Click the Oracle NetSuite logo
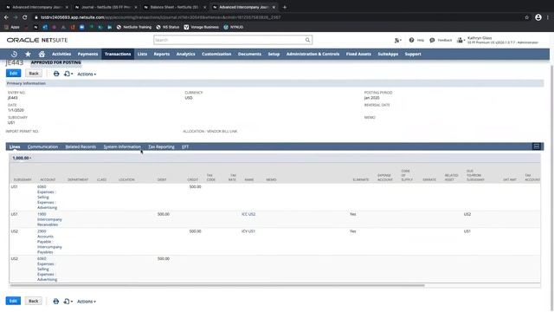554x312 pixels. (x=37, y=40)
